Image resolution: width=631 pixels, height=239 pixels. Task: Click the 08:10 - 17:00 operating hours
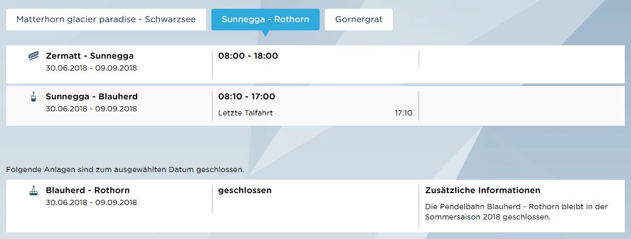pyautogui.click(x=246, y=96)
